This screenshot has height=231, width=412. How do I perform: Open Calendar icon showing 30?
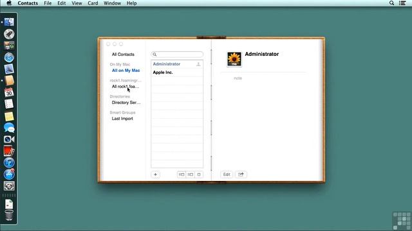point(9,92)
